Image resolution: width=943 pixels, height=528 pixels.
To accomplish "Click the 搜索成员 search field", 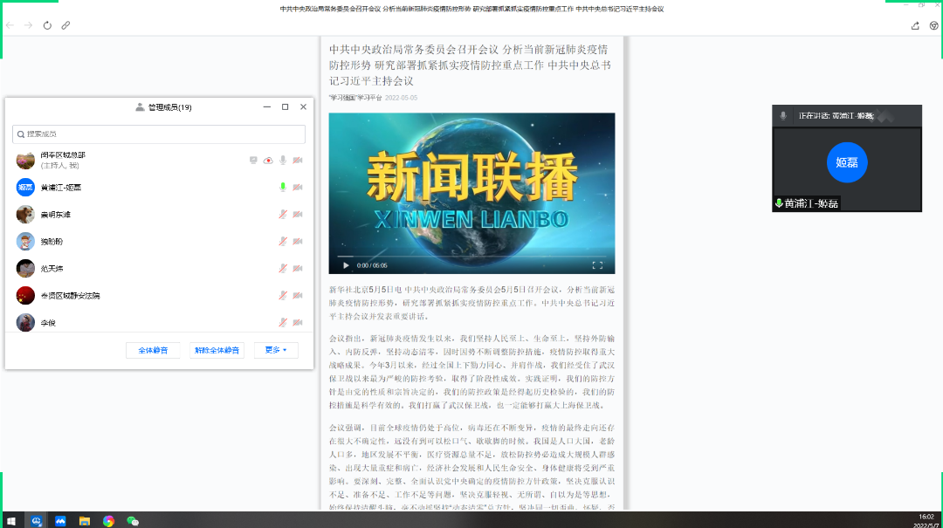I will 159,134.
